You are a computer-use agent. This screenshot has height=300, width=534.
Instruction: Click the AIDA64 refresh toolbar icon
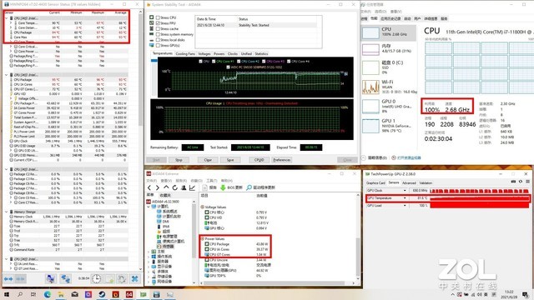point(174,187)
